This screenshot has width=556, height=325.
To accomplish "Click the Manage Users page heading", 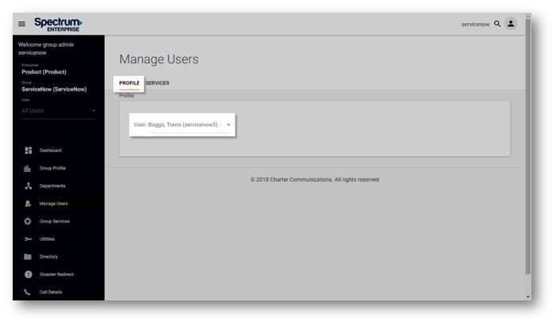I will tap(159, 59).
